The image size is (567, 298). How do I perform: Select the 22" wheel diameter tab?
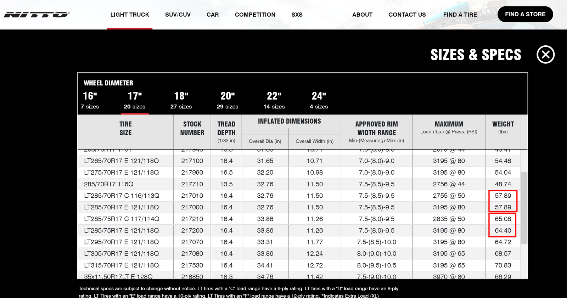pyautogui.click(x=274, y=100)
